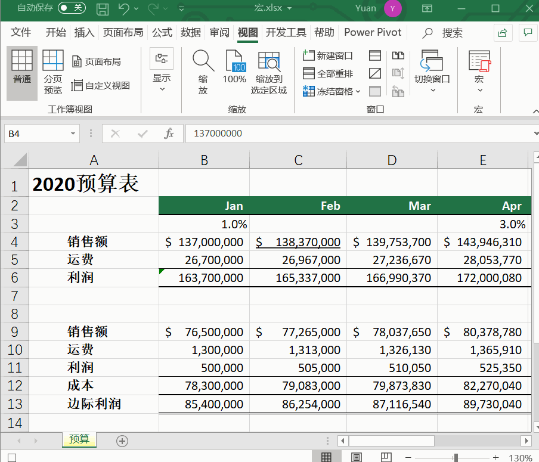Click the Page Layout status bar icon

pos(357,457)
